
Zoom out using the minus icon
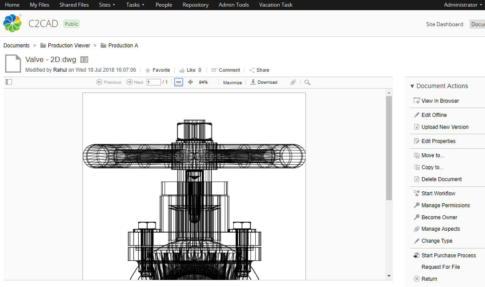tap(178, 82)
